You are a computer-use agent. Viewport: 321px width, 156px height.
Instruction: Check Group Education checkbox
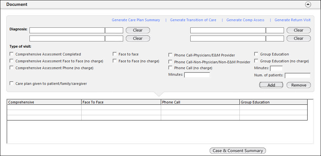pos(256,54)
